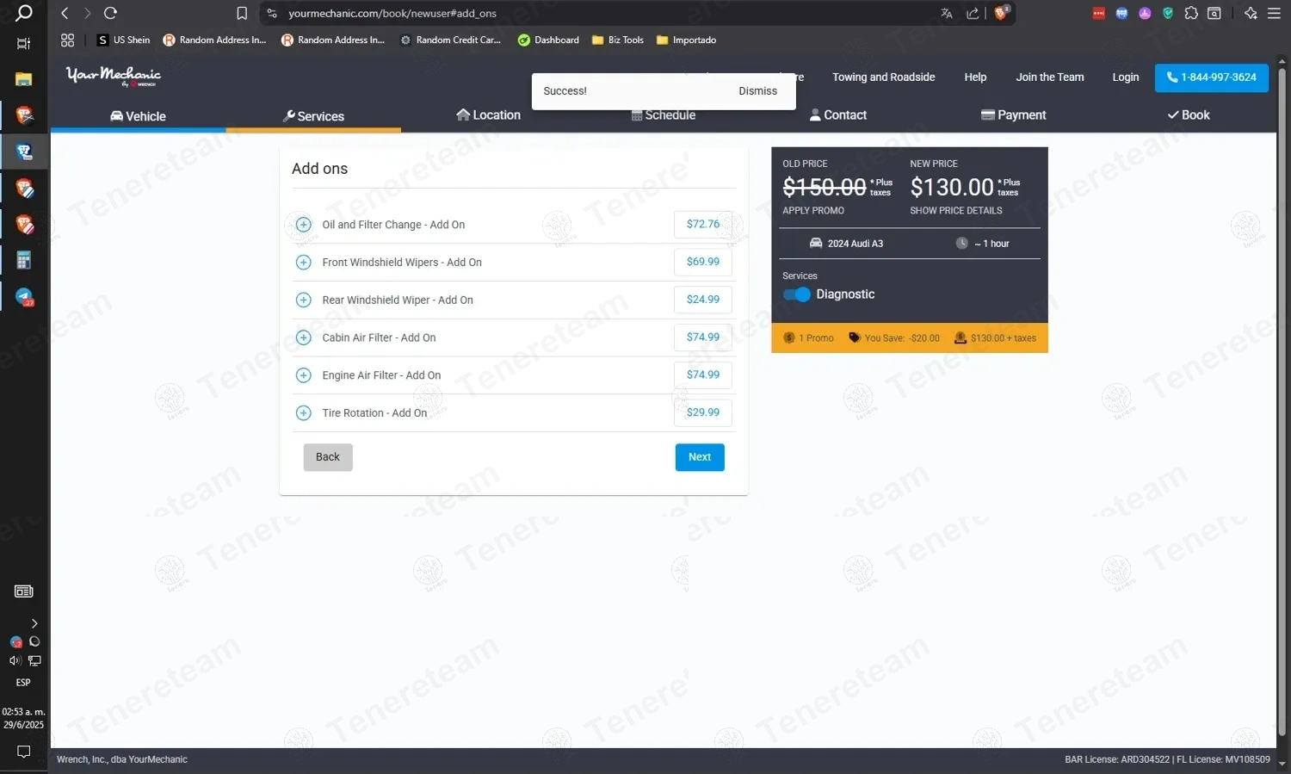Click the YourMechanic logo
The width and height of the screenshot is (1291, 774).
coord(114,77)
